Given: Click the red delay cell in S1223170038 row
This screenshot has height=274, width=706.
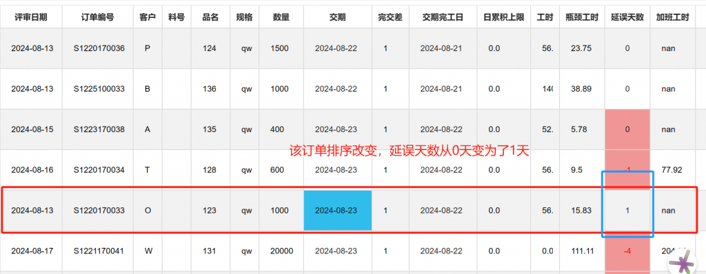Looking at the screenshot, I should pos(627,129).
